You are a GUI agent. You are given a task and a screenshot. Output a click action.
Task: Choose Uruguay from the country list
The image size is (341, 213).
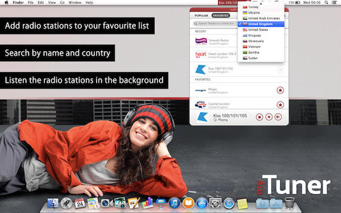point(261,35)
